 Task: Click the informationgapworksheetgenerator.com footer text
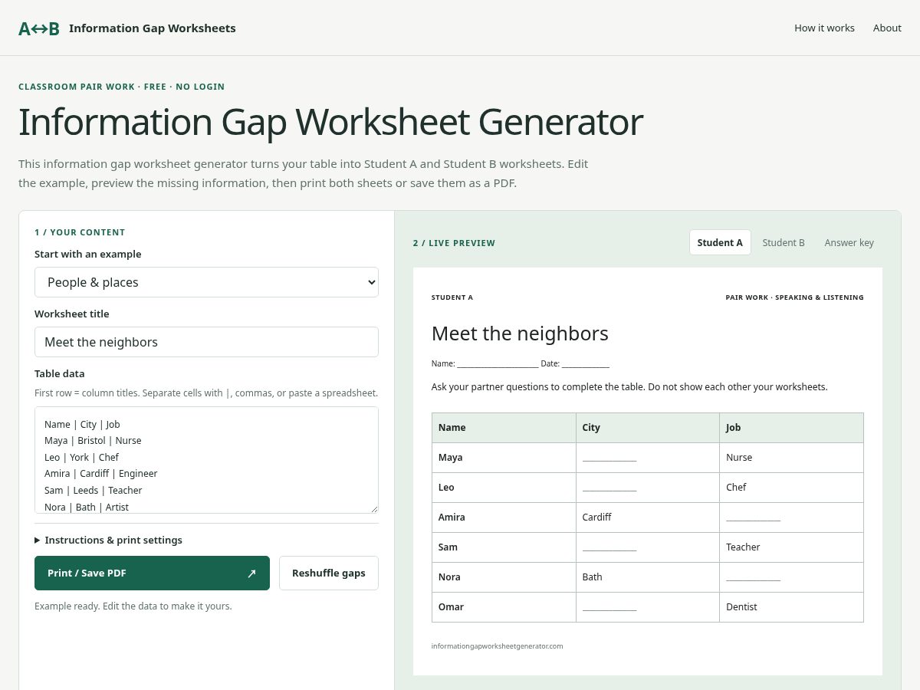point(498,646)
